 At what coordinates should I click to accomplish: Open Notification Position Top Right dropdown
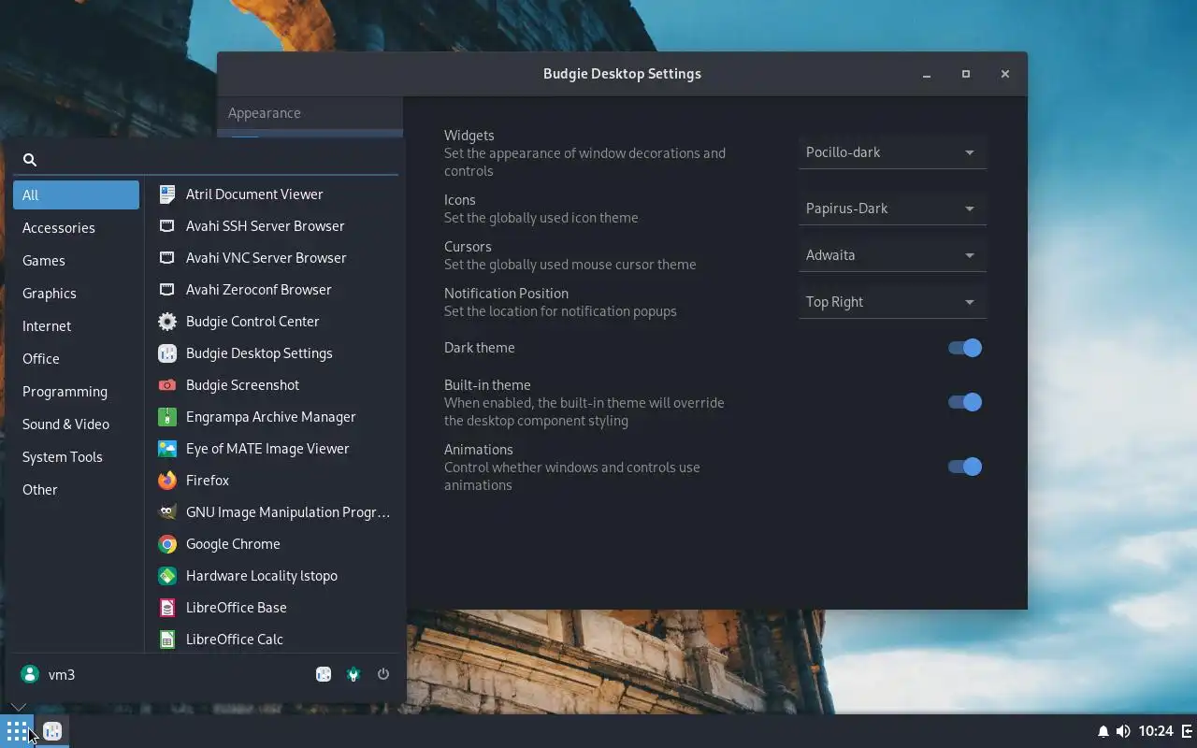[892, 302]
